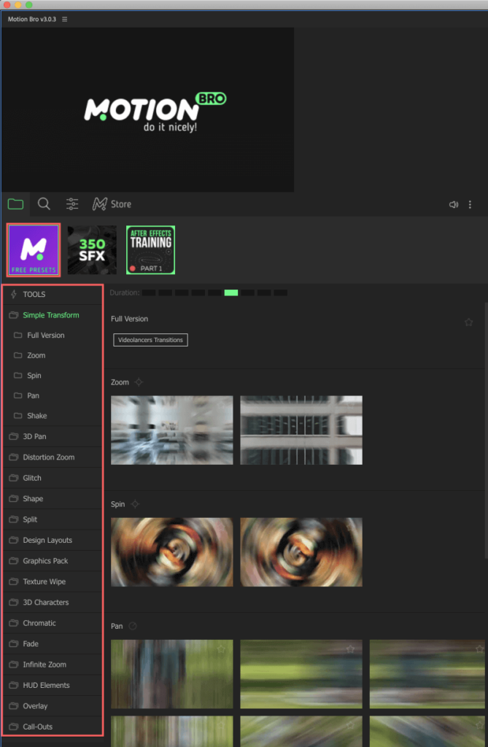Expand the Distortion Zoom category

click(x=53, y=457)
